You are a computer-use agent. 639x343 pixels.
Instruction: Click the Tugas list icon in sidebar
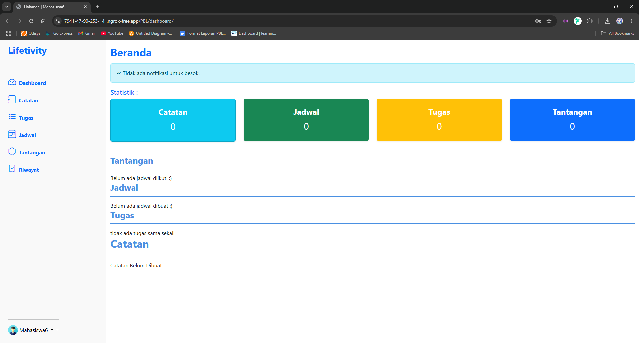tap(12, 117)
